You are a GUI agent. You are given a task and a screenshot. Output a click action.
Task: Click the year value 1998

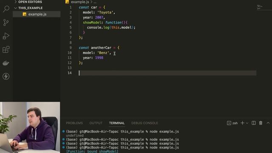99,58
